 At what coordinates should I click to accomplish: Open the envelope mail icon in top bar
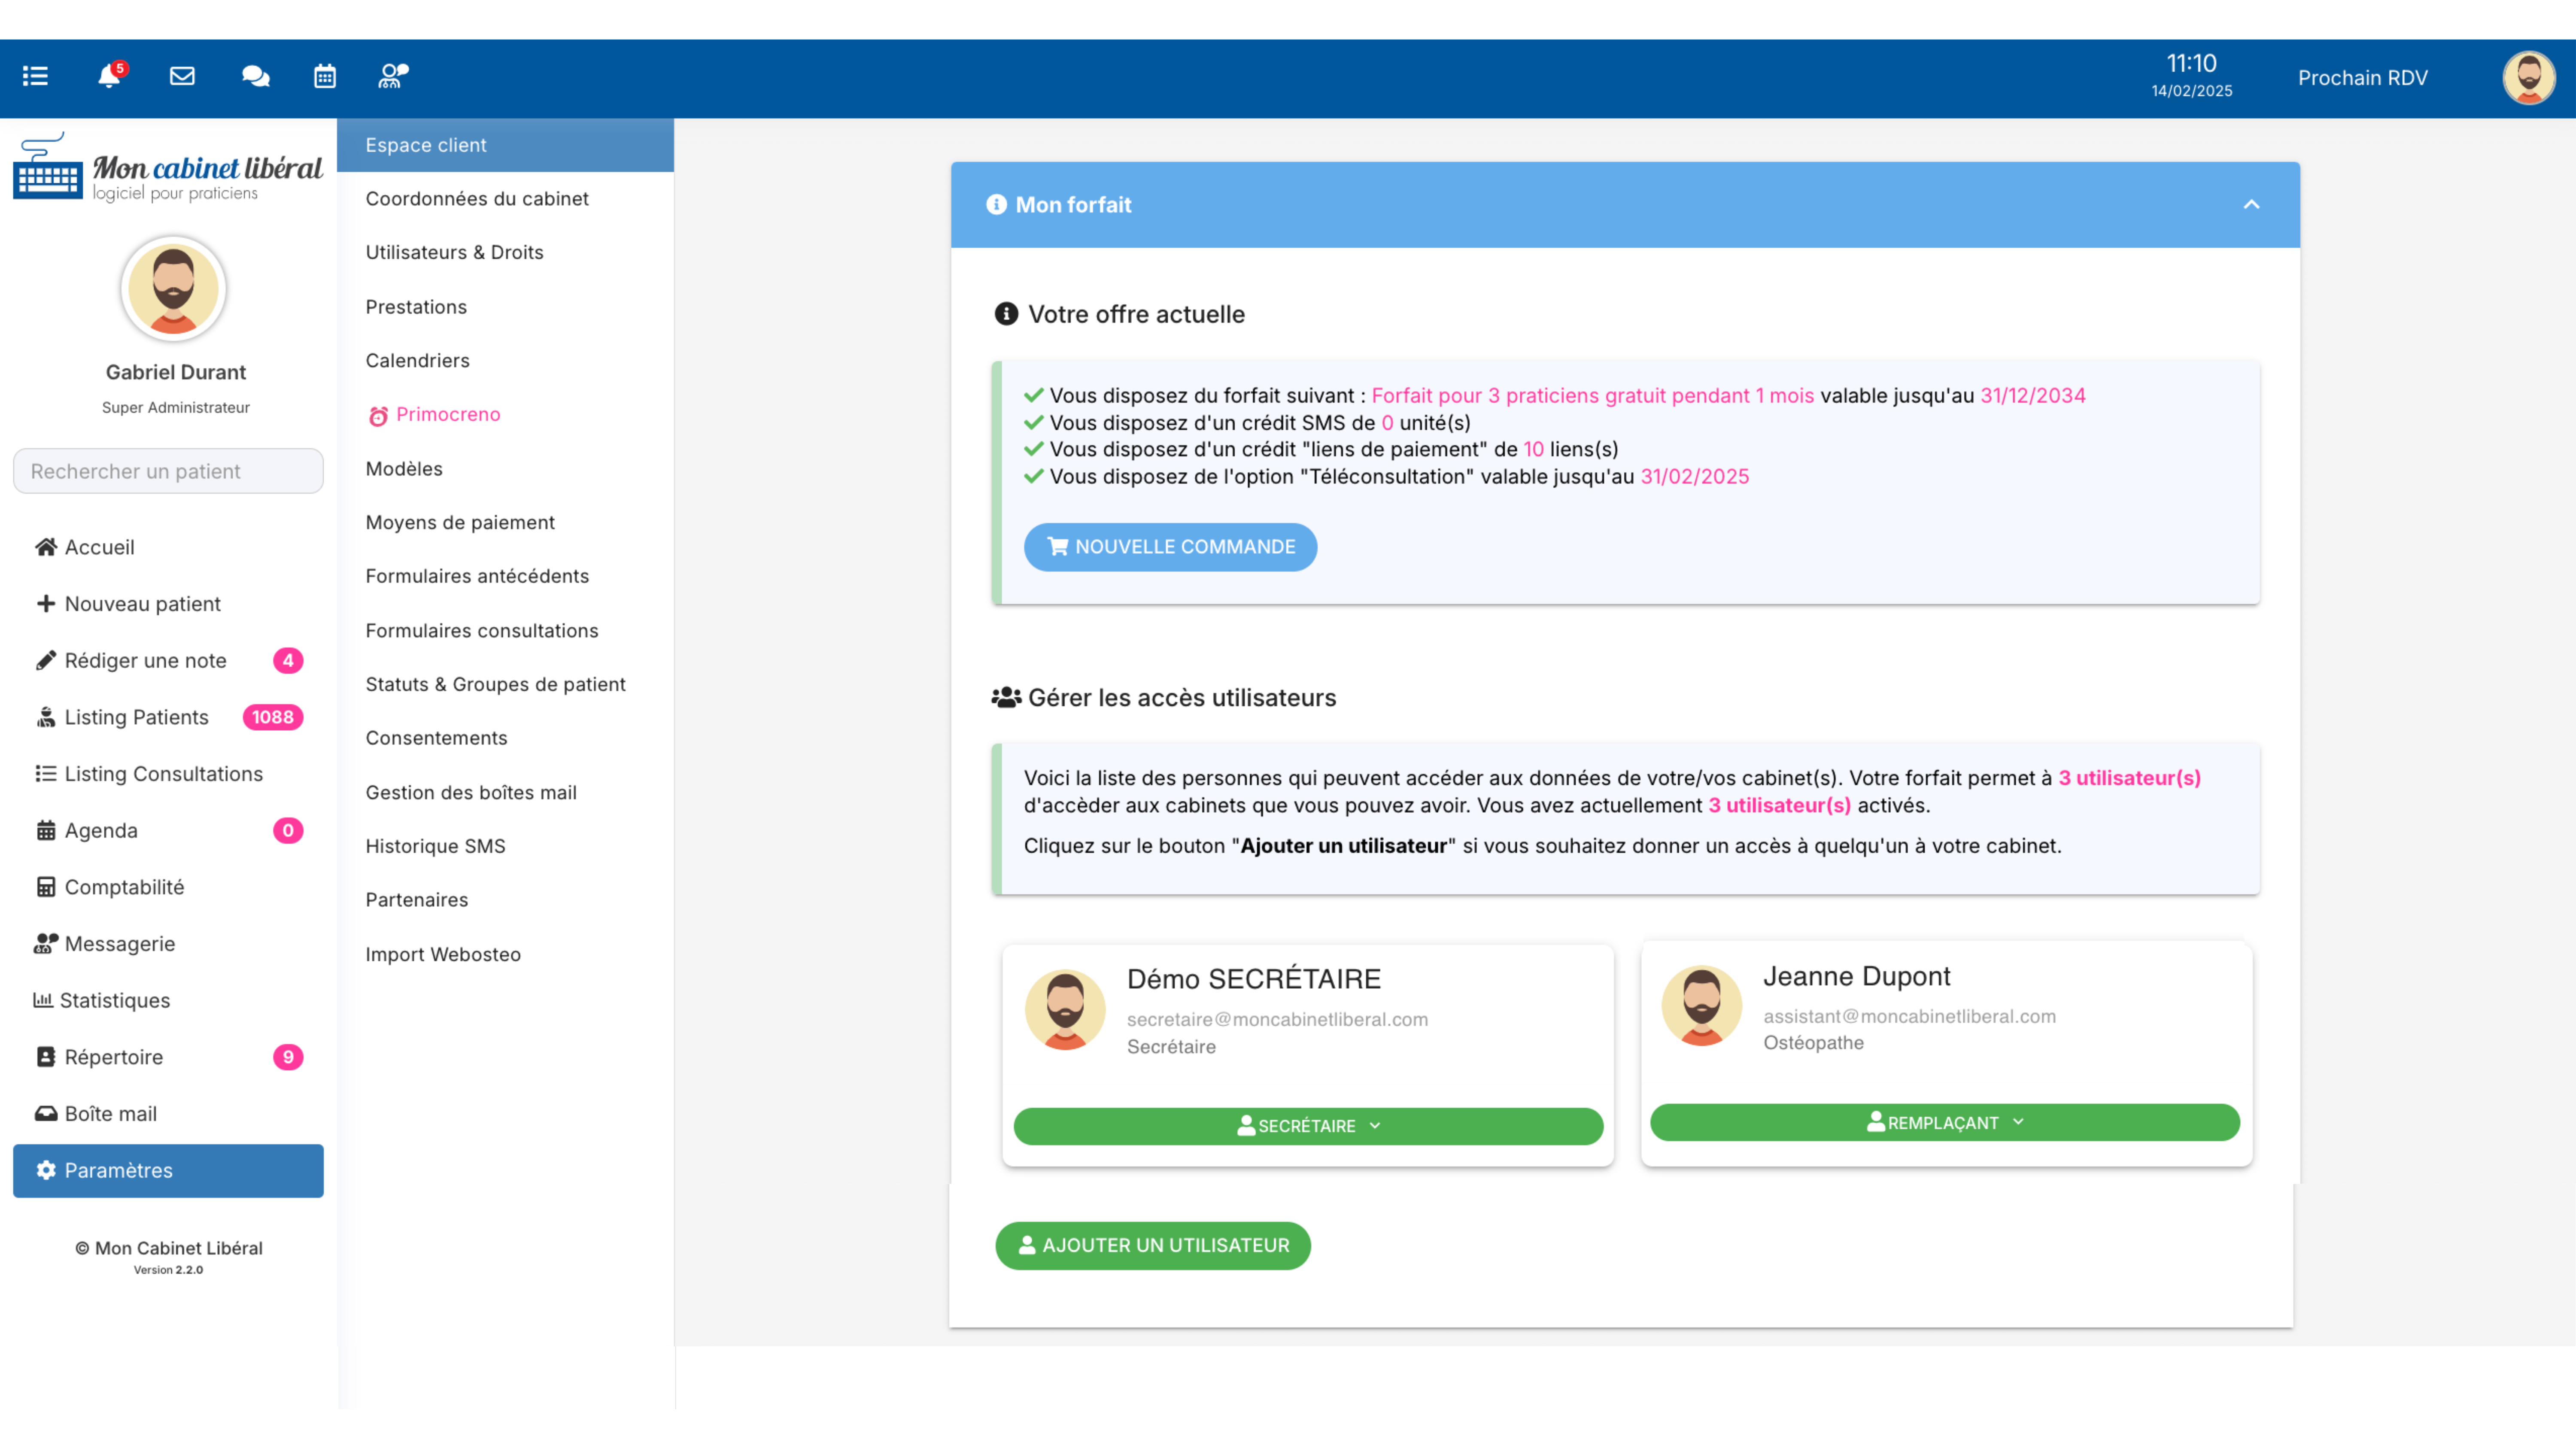click(x=182, y=76)
